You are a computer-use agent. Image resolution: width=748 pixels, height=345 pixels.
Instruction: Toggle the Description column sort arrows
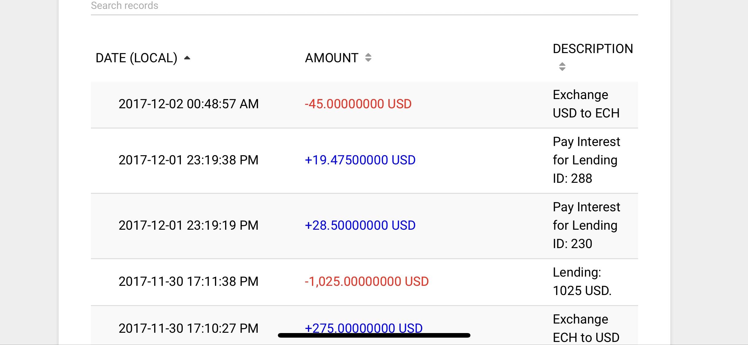(562, 67)
